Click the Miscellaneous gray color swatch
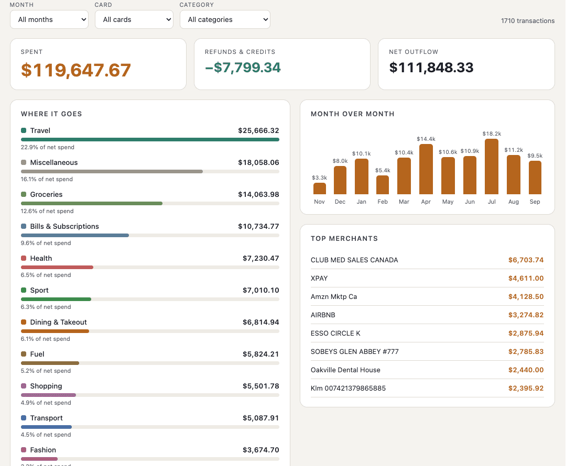The width and height of the screenshot is (576, 466). point(24,162)
